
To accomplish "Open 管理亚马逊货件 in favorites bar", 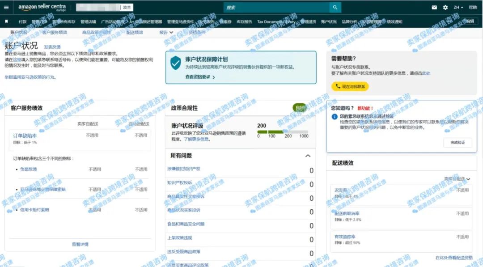I will pyautogui.click(x=181, y=21).
